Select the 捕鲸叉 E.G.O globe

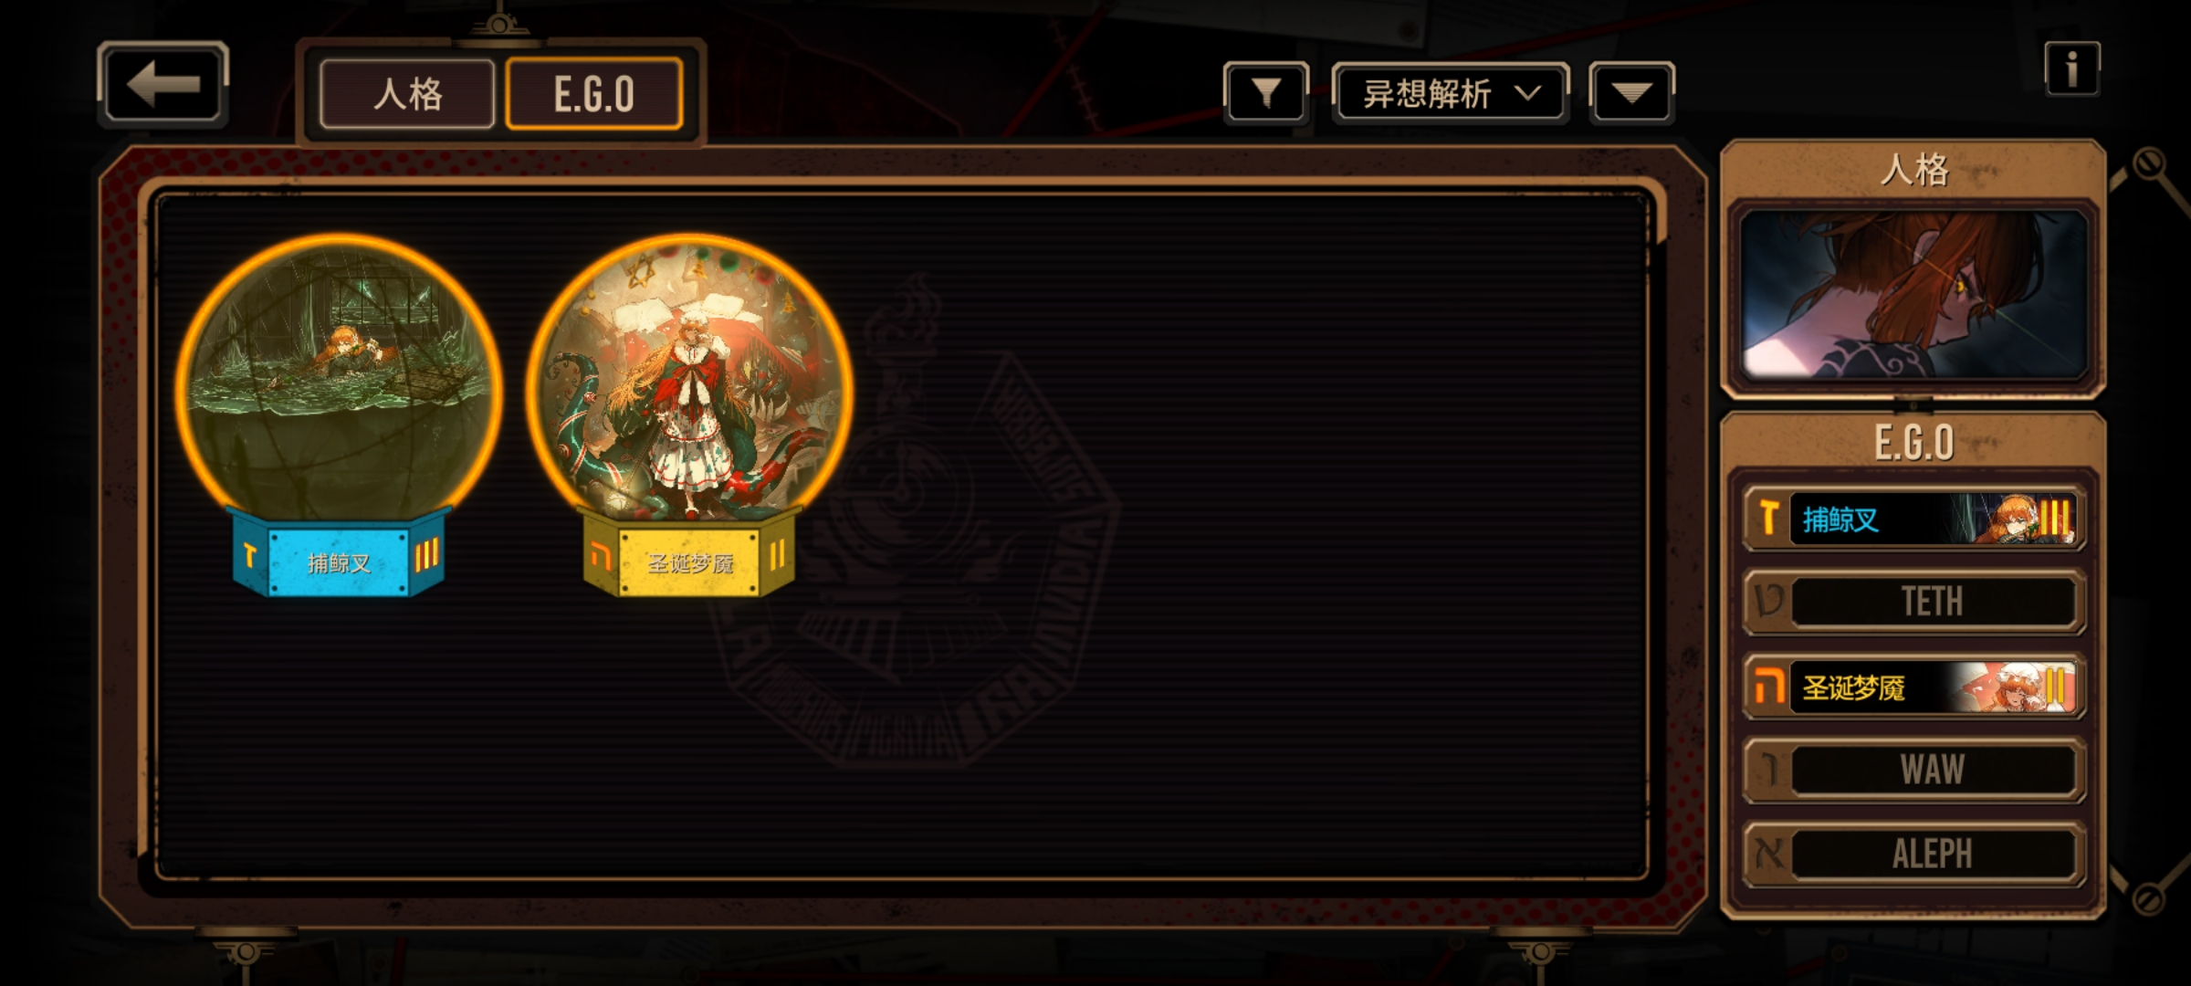click(x=339, y=379)
